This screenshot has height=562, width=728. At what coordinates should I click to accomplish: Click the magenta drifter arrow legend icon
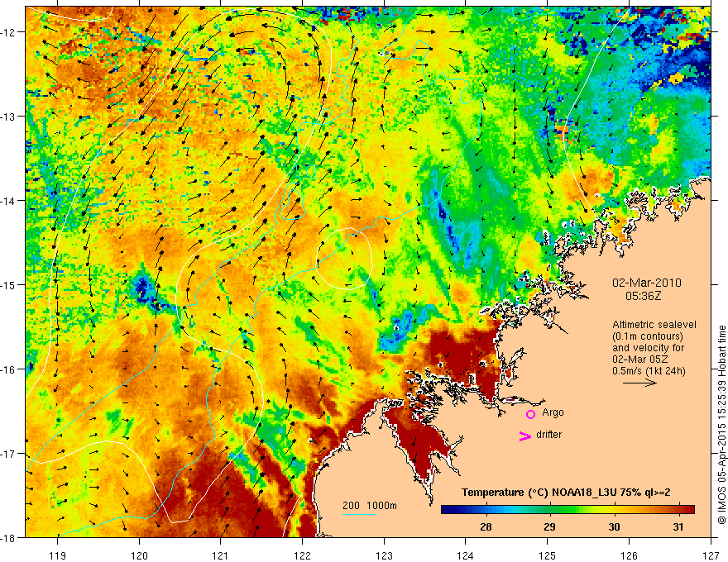525,436
